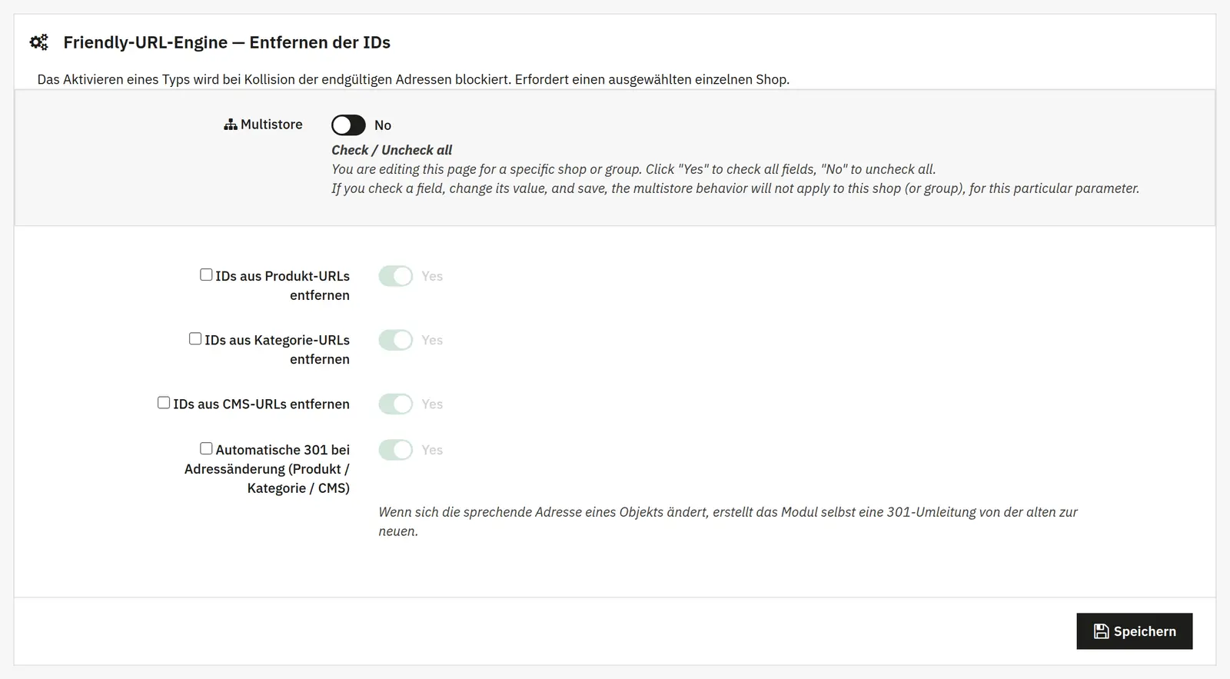Tick the IDs aus Kategorie-URLs entfernen checkbox

pyautogui.click(x=195, y=338)
